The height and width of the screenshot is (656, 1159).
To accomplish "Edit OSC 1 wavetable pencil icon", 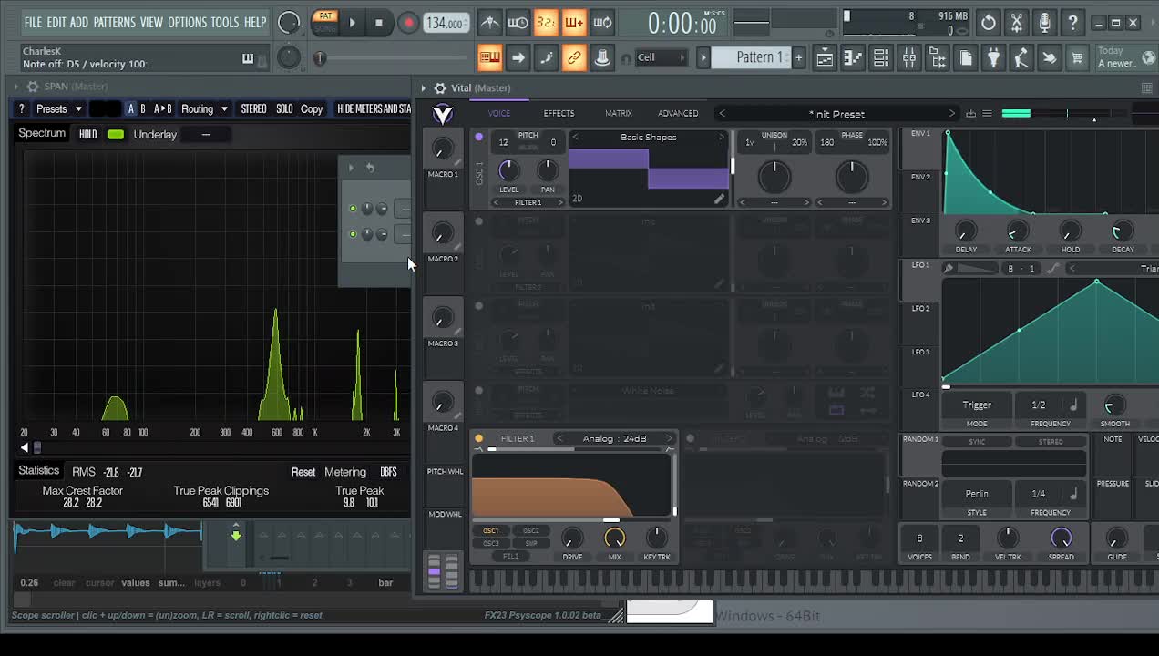I will coord(719,199).
